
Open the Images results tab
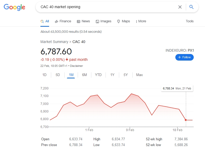point(103,21)
